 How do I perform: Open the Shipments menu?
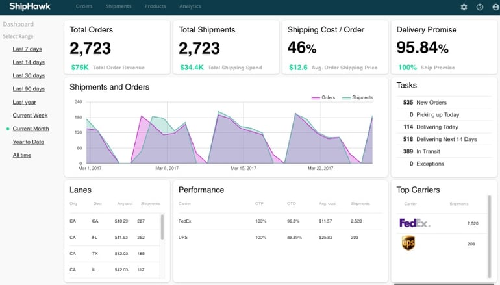click(118, 6)
